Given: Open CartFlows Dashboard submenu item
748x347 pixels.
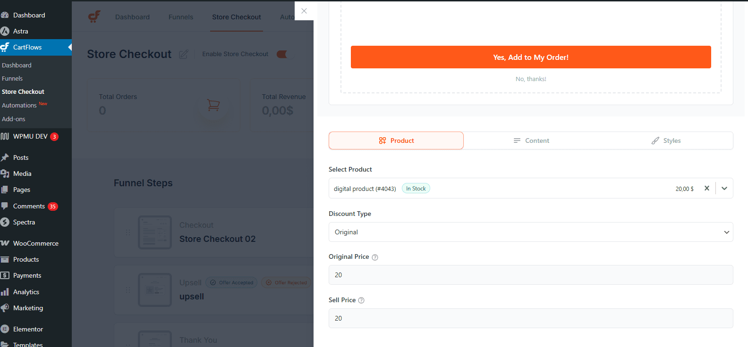Looking at the screenshot, I should pos(17,65).
